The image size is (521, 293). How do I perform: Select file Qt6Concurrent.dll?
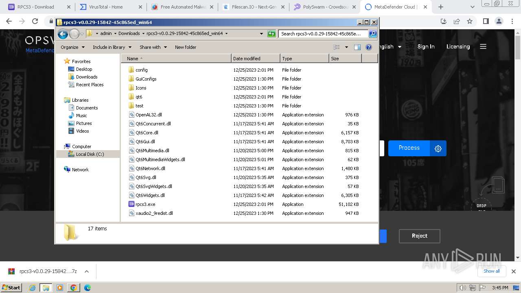pos(153,124)
